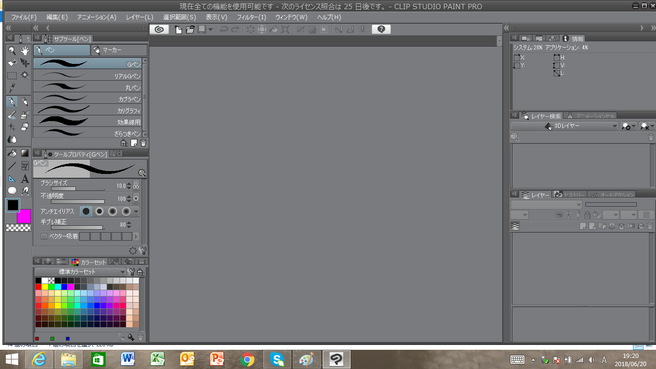This screenshot has height=369, width=656.
Task: Select the Correct line tool
Action: click(x=25, y=191)
